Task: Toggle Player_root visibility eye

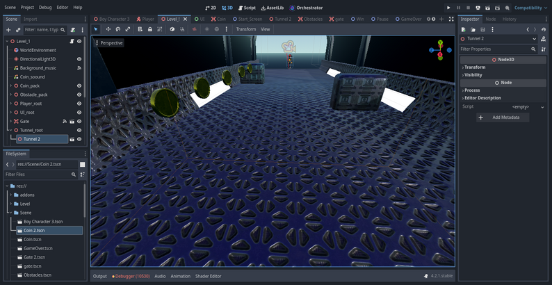Action: tap(79, 104)
